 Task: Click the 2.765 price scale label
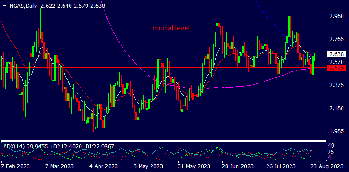[x=337, y=40]
